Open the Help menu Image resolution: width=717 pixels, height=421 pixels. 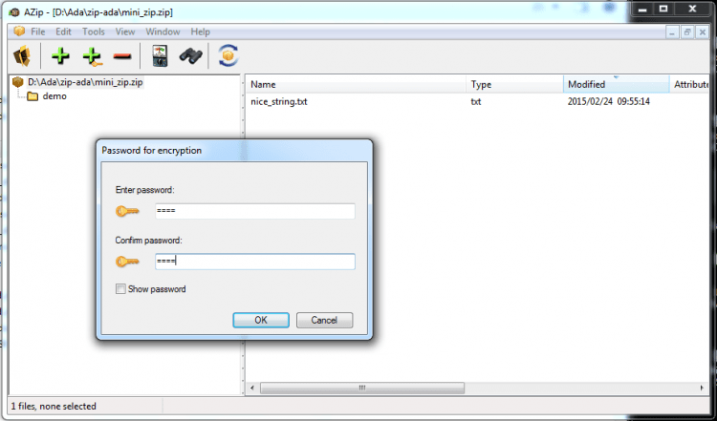201,32
